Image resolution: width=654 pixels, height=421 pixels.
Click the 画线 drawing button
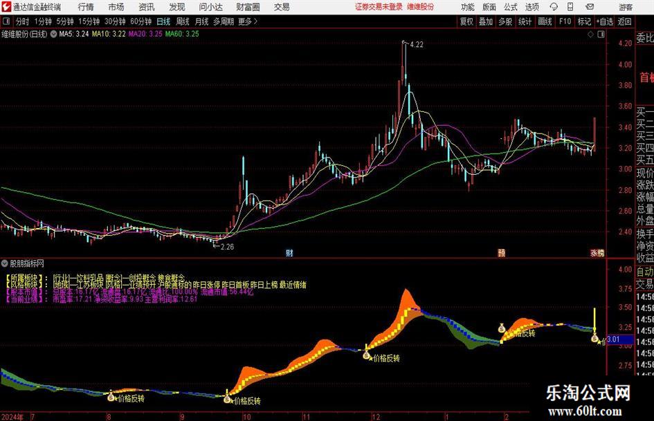point(545,21)
